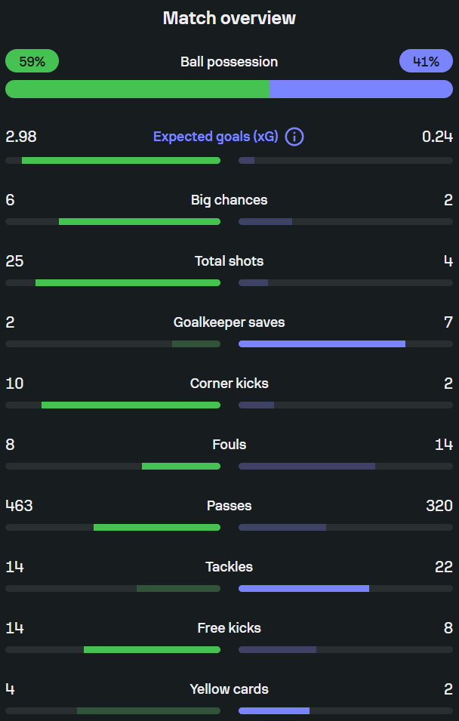
Task: Select the Yellow cards stat label
Action: [229, 689]
